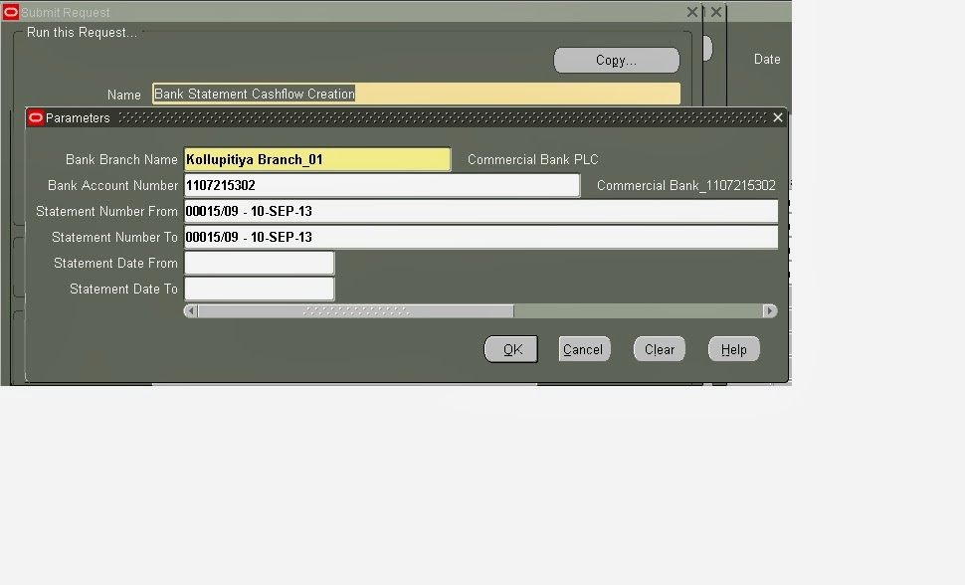Select the Bank Branch Name field

(x=315, y=158)
